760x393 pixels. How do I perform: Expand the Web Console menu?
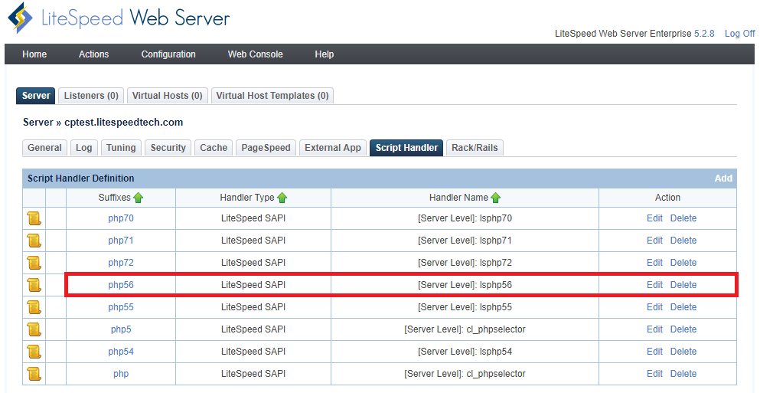click(x=255, y=54)
